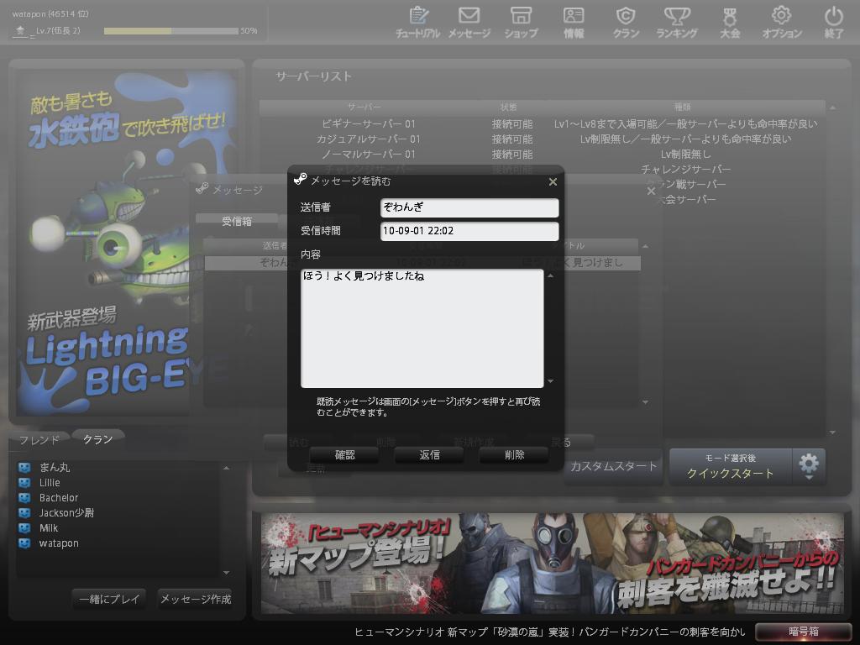Click the ヒューマンシナリオ 新マップ登場 banner
The height and width of the screenshot is (645, 860).
(x=553, y=564)
